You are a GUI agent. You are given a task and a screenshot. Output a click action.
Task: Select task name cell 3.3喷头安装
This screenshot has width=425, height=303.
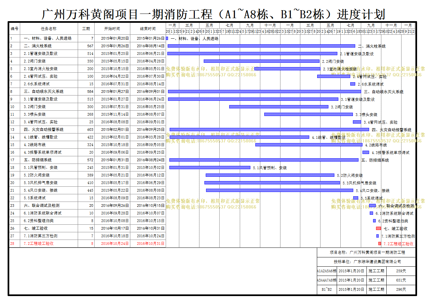(x=49, y=114)
